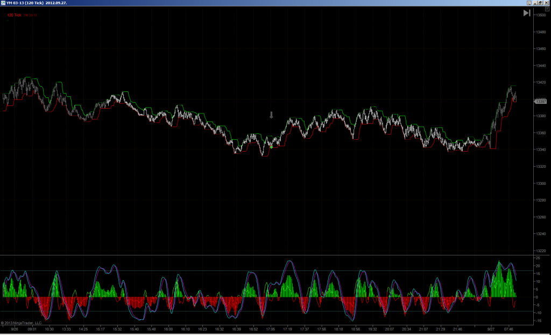Image resolution: width=551 pixels, height=335 pixels.
Task: Click the red 120 Tick label in the chart
Action: pos(15,15)
